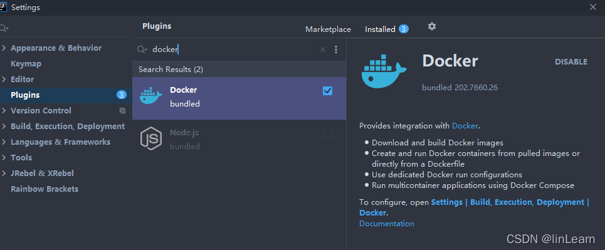605x250 pixels.
Task: Expand JRebel & XRebel section
Action: coord(4,174)
